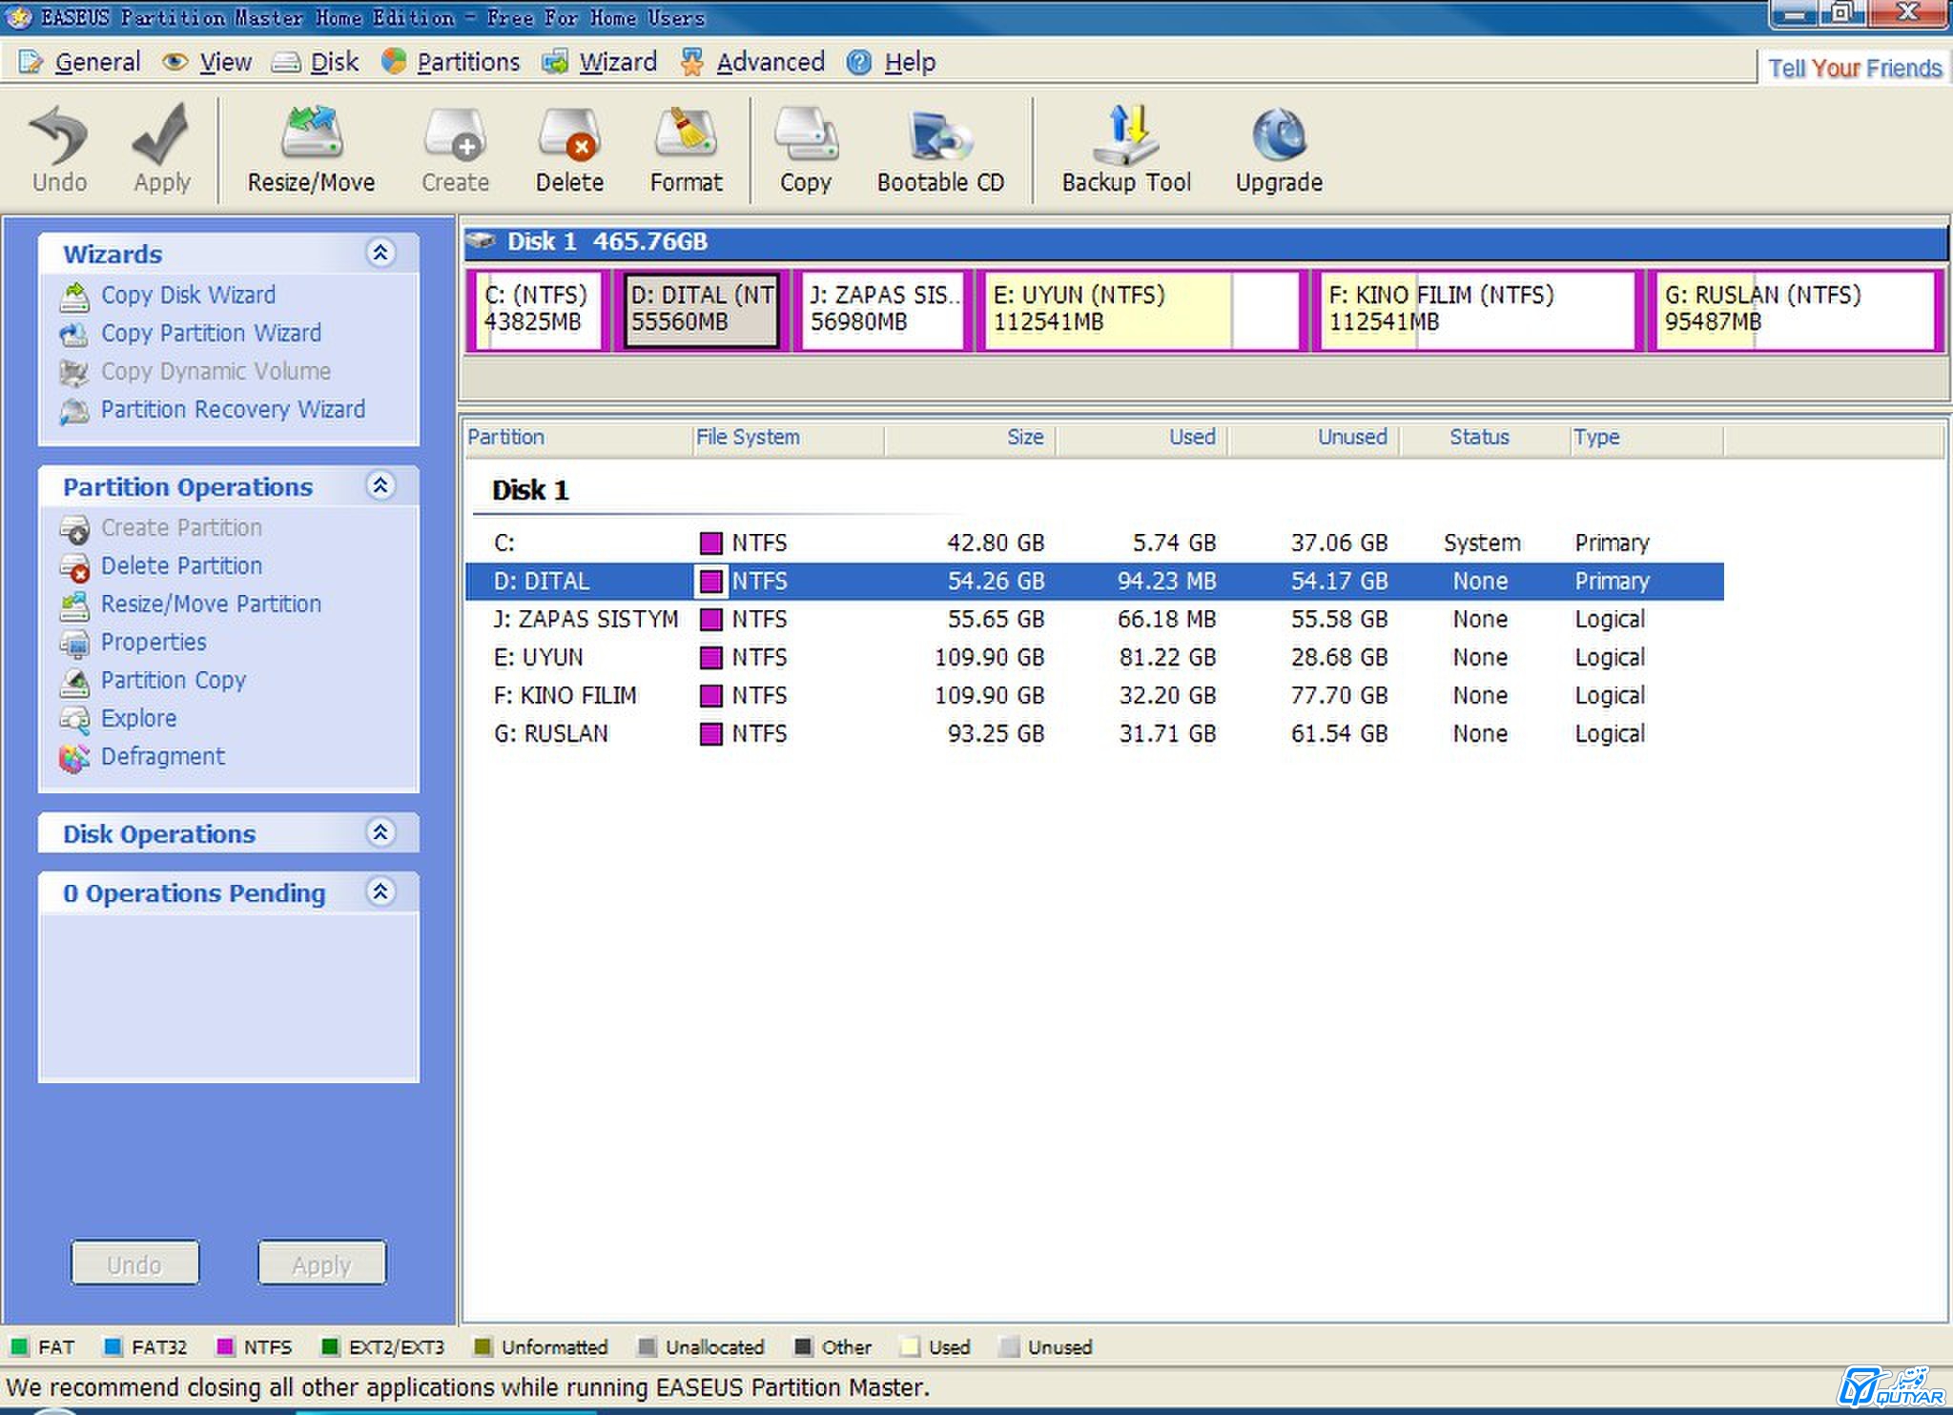Image resolution: width=1953 pixels, height=1415 pixels.
Task: Sort by the Status column header
Action: coord(1485,438)
